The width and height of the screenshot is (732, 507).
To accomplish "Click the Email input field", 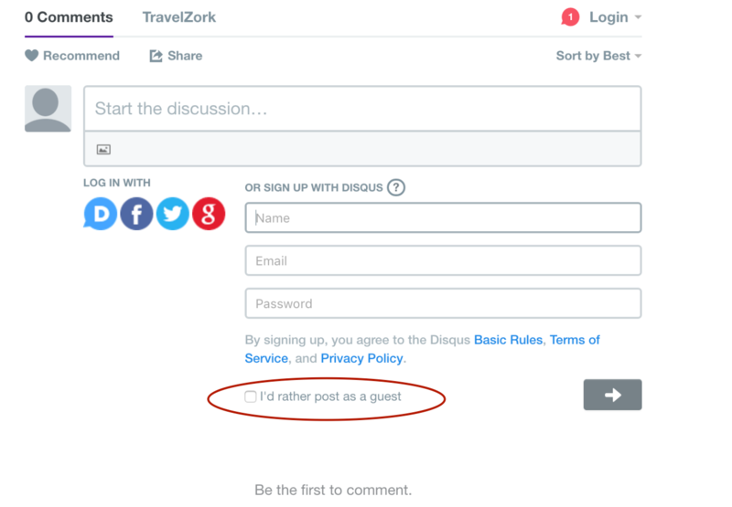I will [443, 260].
